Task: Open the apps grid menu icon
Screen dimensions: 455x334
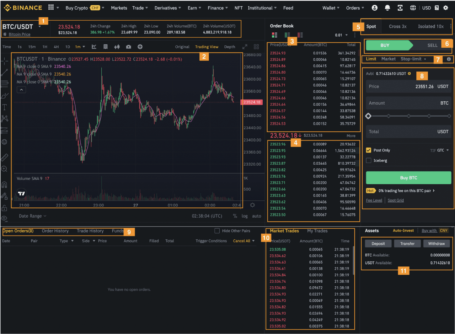Action: (x=51, y=7)
